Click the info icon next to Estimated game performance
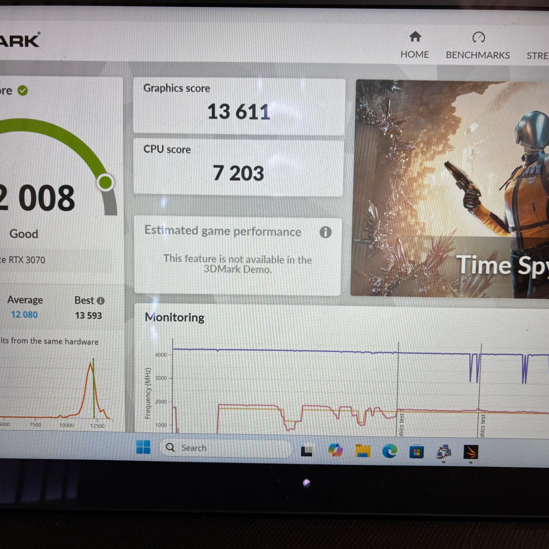This screenshot has width=549, height=549. (325, 232)
